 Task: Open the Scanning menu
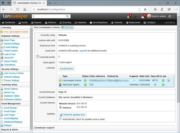click(65, 22)
